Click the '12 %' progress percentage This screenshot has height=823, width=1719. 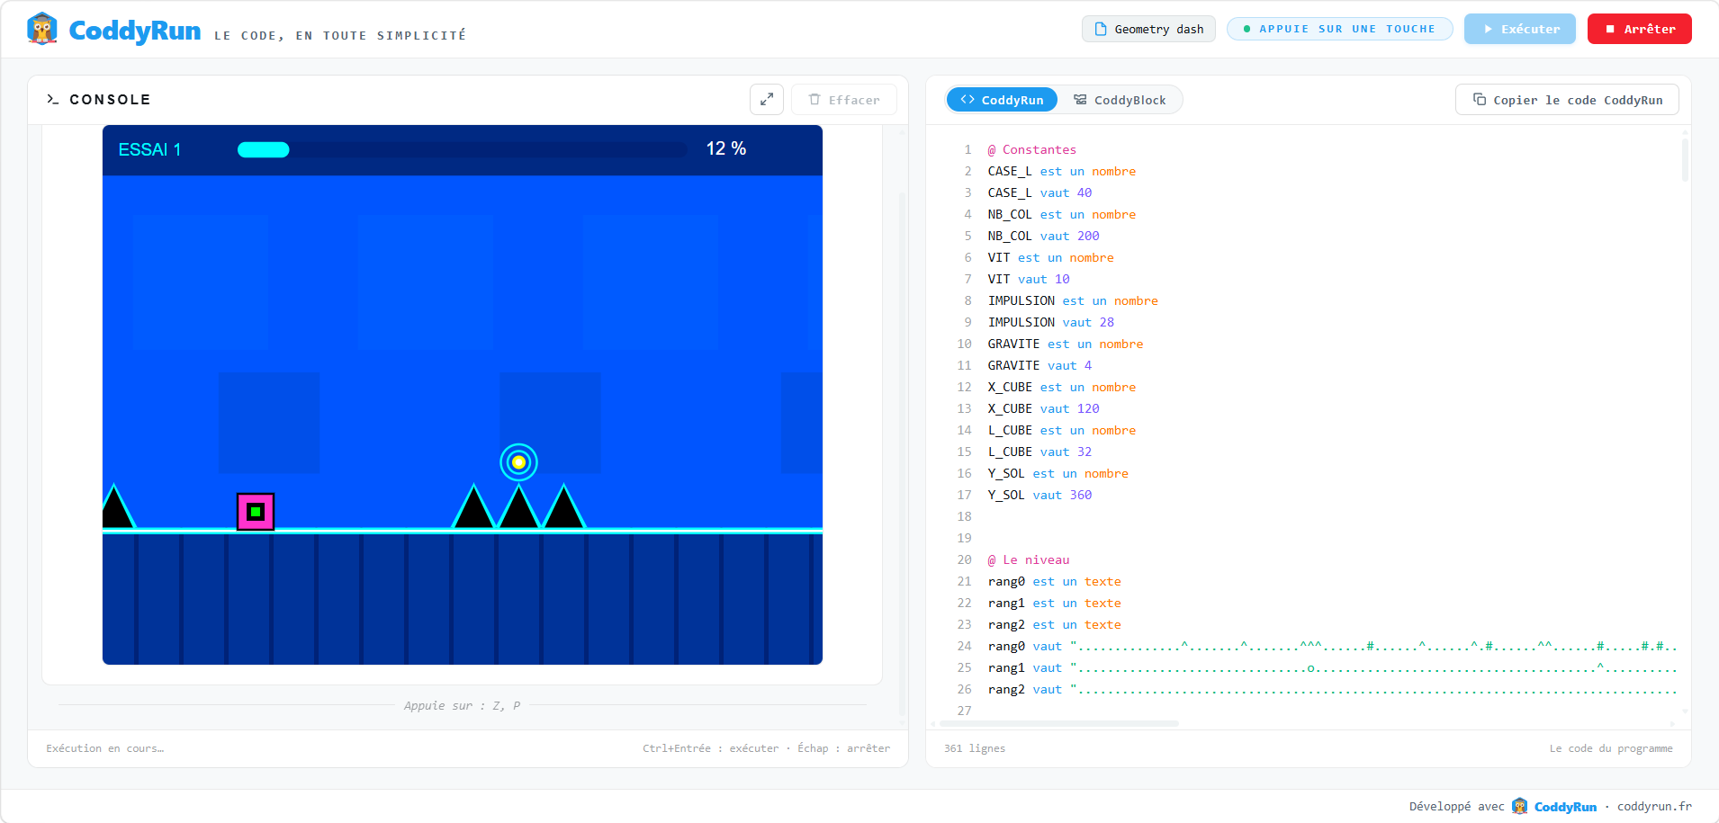click(x=726, y=148)
